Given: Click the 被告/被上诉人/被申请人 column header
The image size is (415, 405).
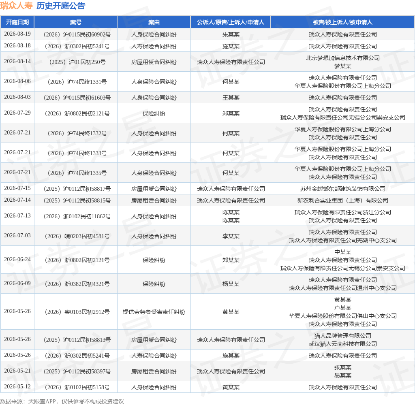Looking at the screenshot, I should (342, 22).
